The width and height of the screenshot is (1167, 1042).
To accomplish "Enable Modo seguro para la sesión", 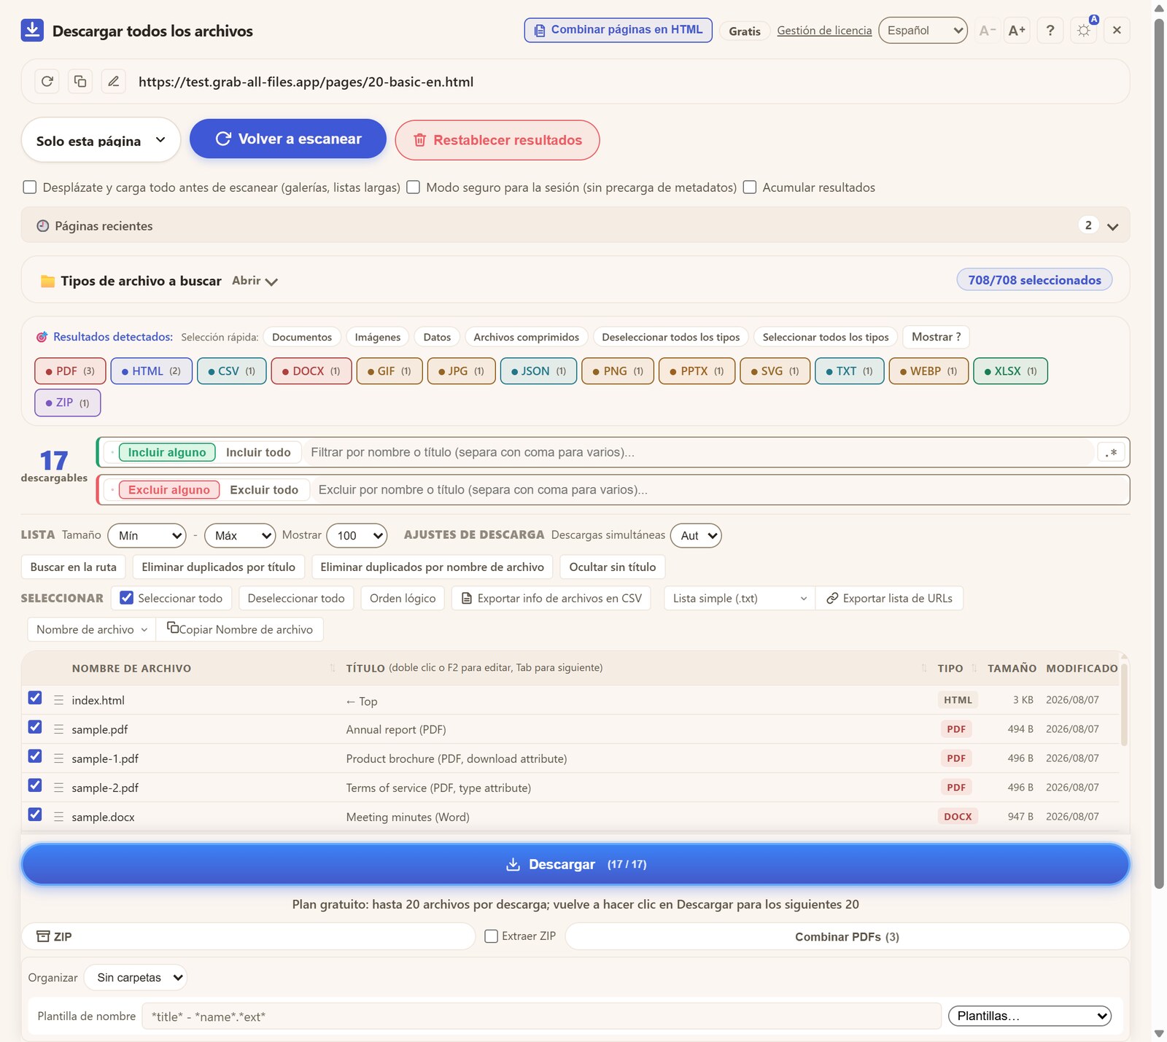I will coord(413,187).
